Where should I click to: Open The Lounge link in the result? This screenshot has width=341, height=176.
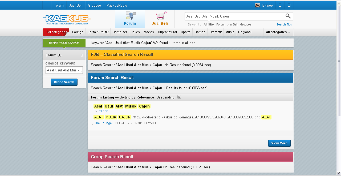[x=103, y=123]
